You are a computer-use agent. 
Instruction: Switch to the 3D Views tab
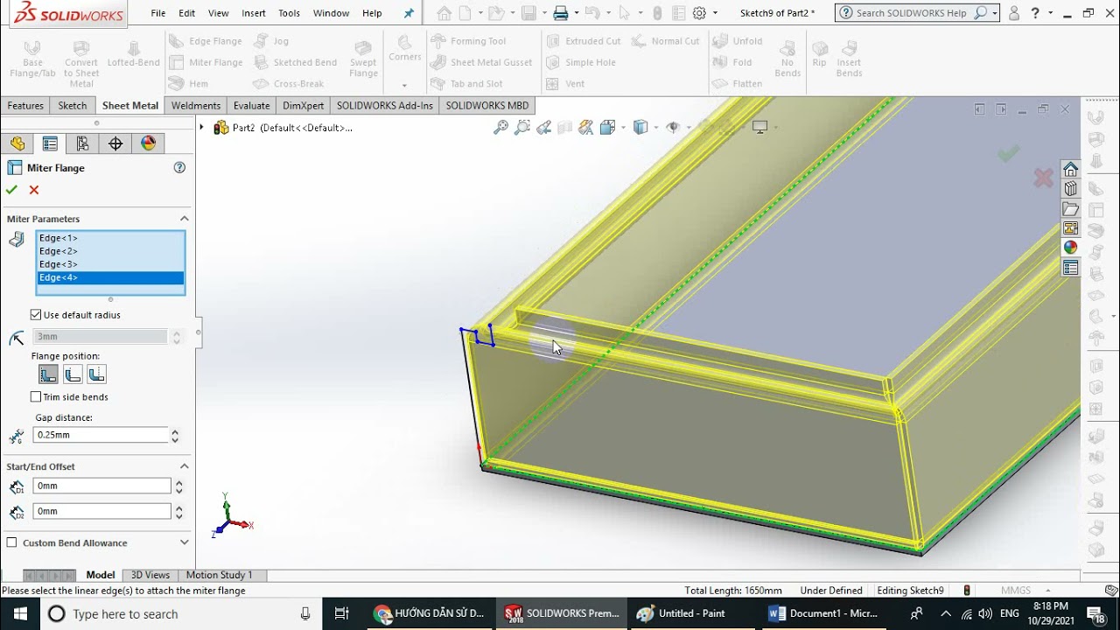coord(150,575)
